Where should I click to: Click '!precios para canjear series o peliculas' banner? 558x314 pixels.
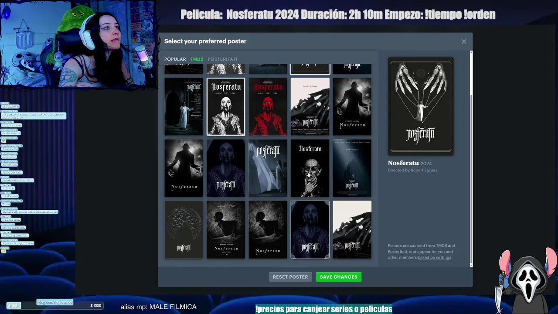click(324, 309)
